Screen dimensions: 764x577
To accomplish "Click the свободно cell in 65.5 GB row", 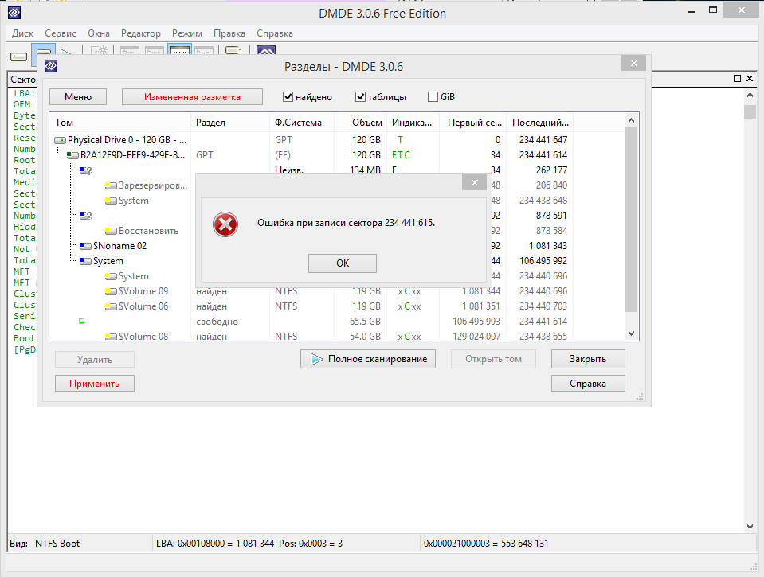I will click(x=217, y=322).
